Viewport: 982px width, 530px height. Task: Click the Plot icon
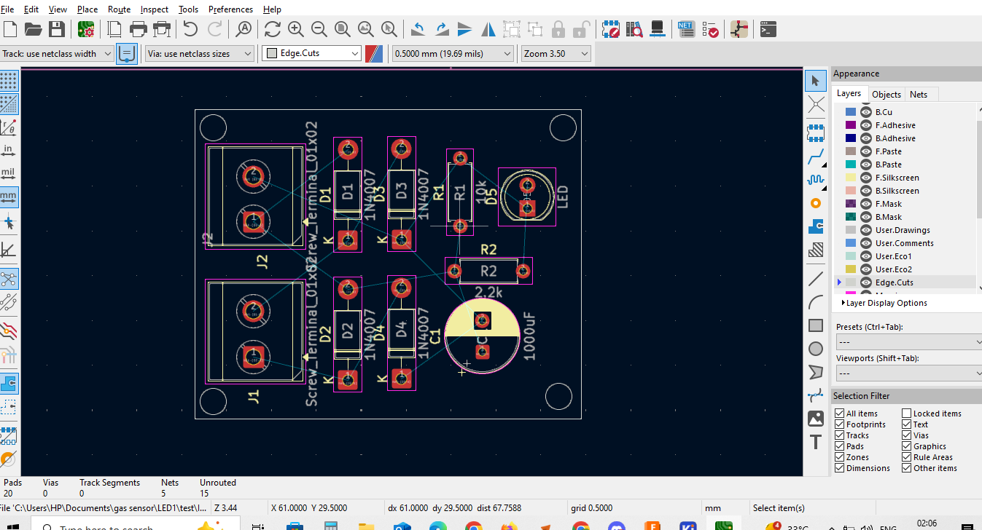(161, 29)
